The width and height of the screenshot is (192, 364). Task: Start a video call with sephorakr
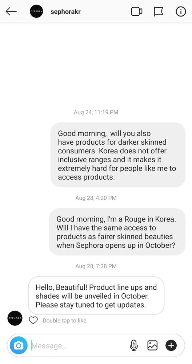click(x=137, y=11)
